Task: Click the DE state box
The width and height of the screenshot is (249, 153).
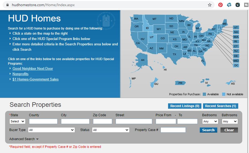Action: 236,56
